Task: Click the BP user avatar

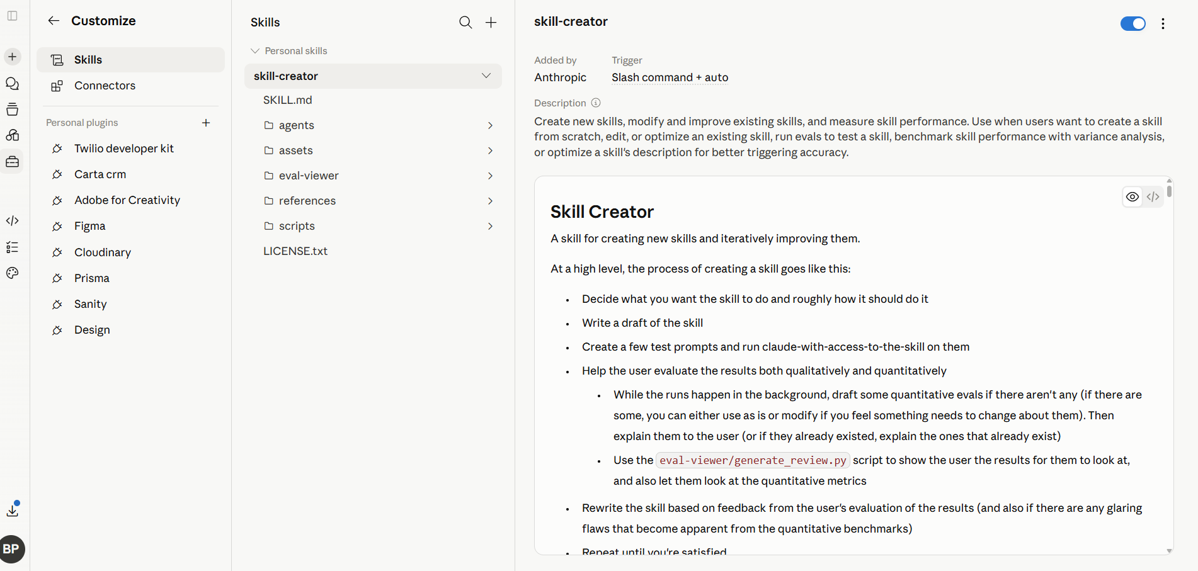Action: (11, 549)
